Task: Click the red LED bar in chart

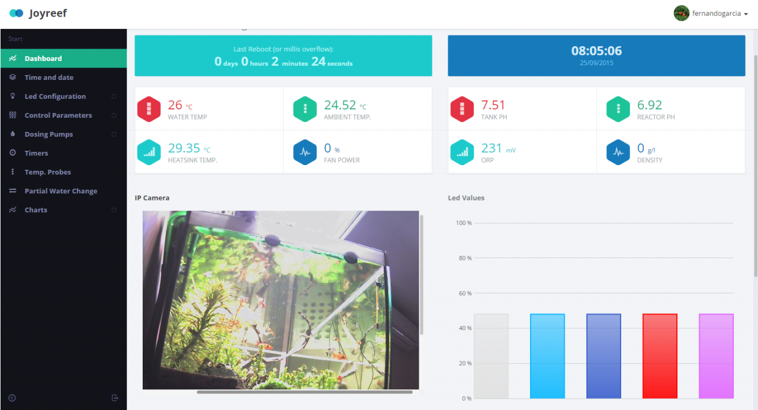Action: click(x=660, y=356)
